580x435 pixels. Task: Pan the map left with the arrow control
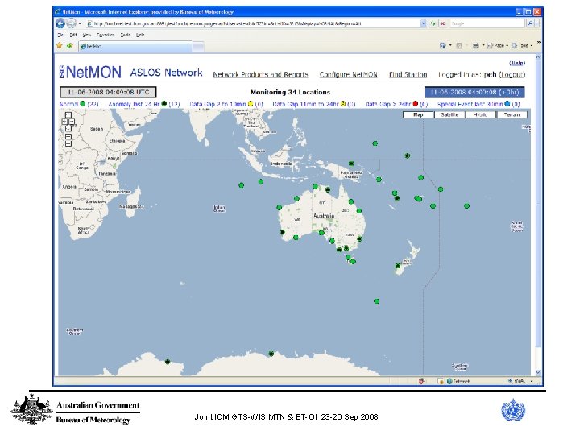click(x=64, y=122)
